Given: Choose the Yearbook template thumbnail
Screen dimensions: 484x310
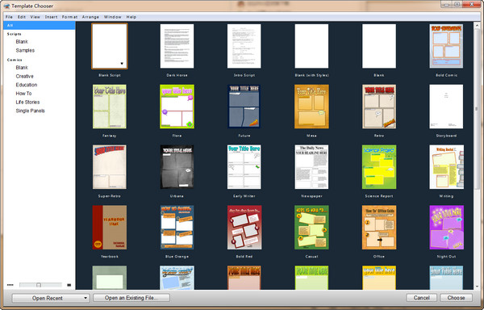Looking at the screenshot, I should tap(109, 227).
